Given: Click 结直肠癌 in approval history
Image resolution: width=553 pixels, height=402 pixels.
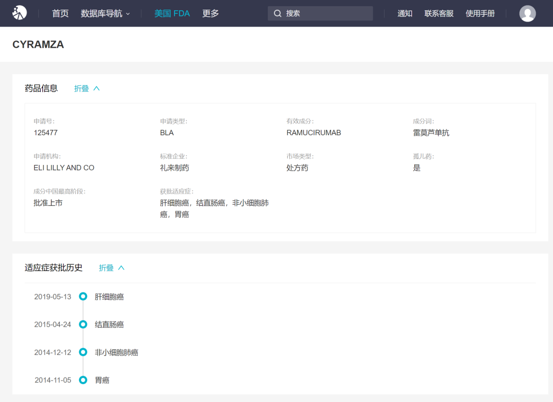Looking at the screenshot, I should tap(110, 325).
